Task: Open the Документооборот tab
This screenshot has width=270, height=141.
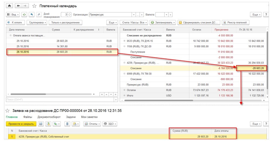Action: click(x=49, y=117)
